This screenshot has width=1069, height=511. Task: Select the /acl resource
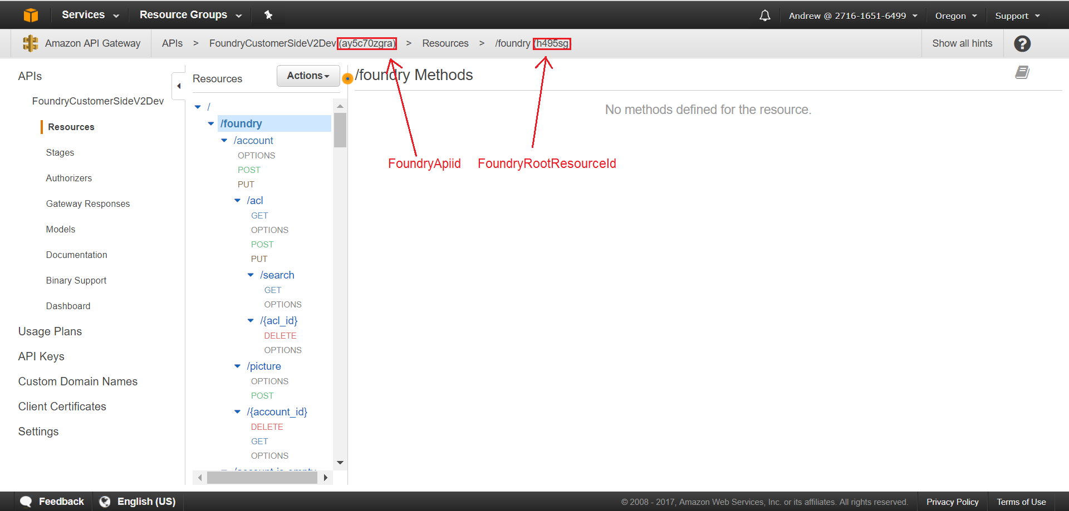click(x=255, y=200)
